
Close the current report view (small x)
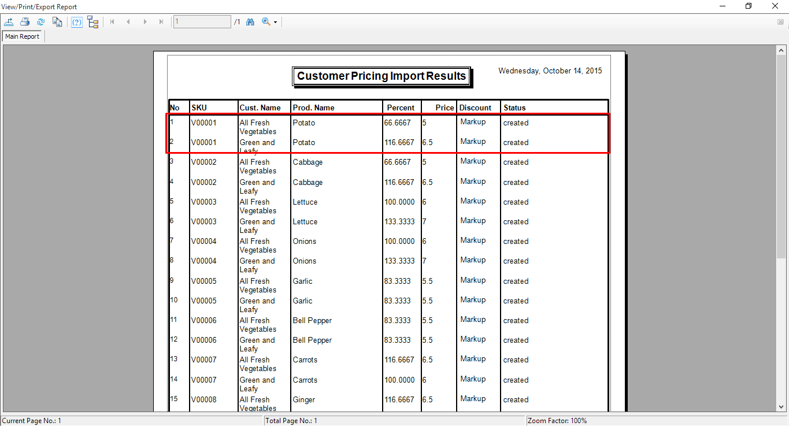pyautogui.click(x=780, y=22)
